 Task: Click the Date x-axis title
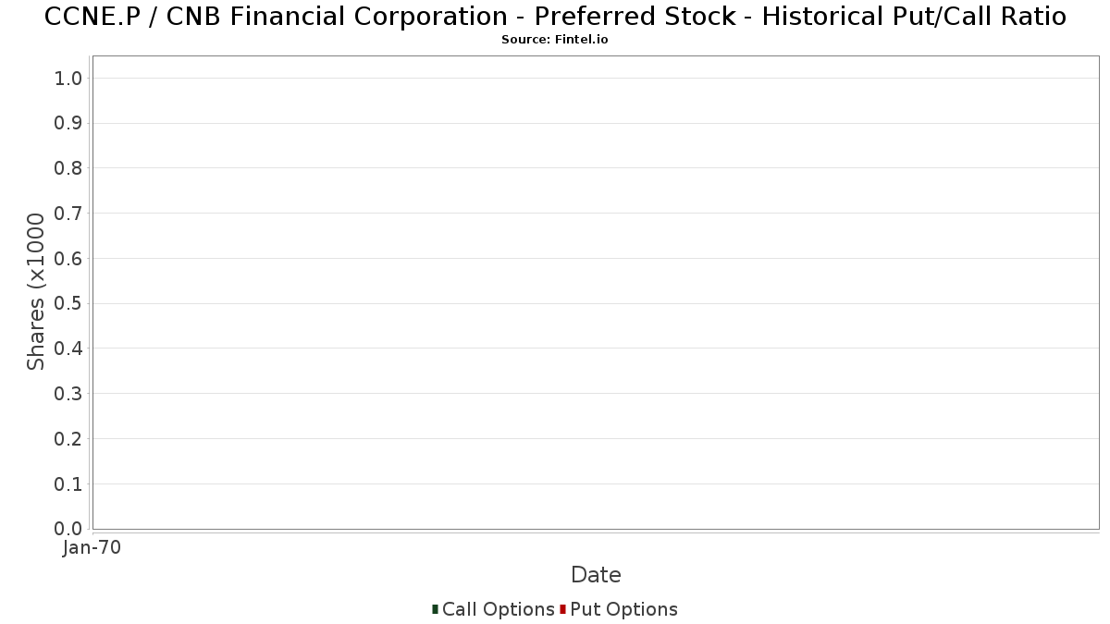[596, 574]
